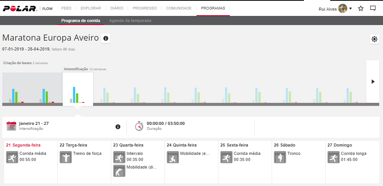Click info icon beside Maratona Europa Aveiro
This screenshot has width=383, height=186.
(x=106, y=38)
